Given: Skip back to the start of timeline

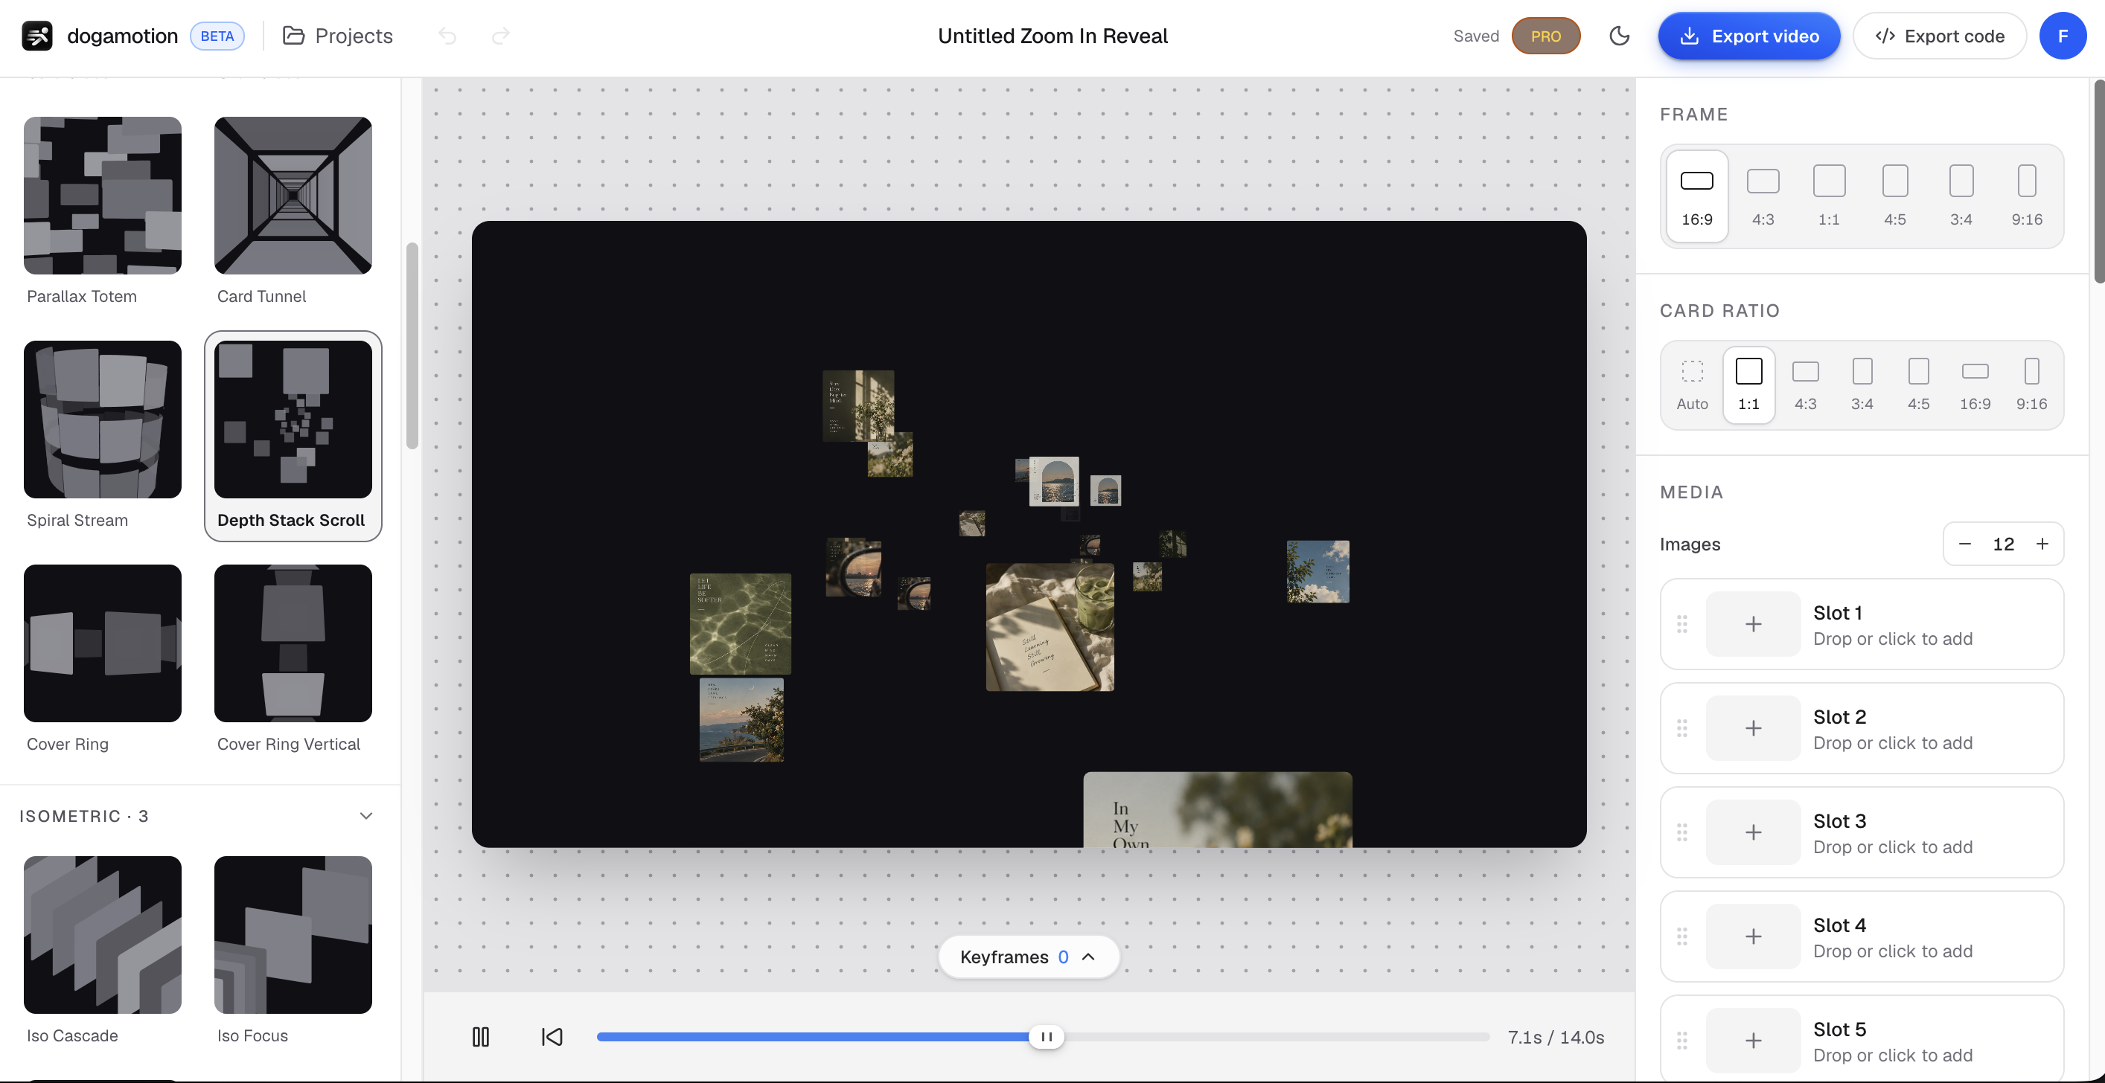Looking at the screenshot, I should (552, 1038).
